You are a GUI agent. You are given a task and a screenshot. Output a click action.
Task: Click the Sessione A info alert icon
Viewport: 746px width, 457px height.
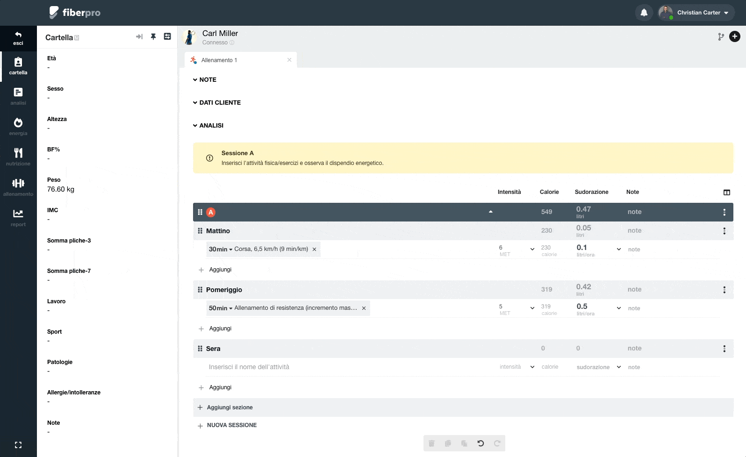209,158
